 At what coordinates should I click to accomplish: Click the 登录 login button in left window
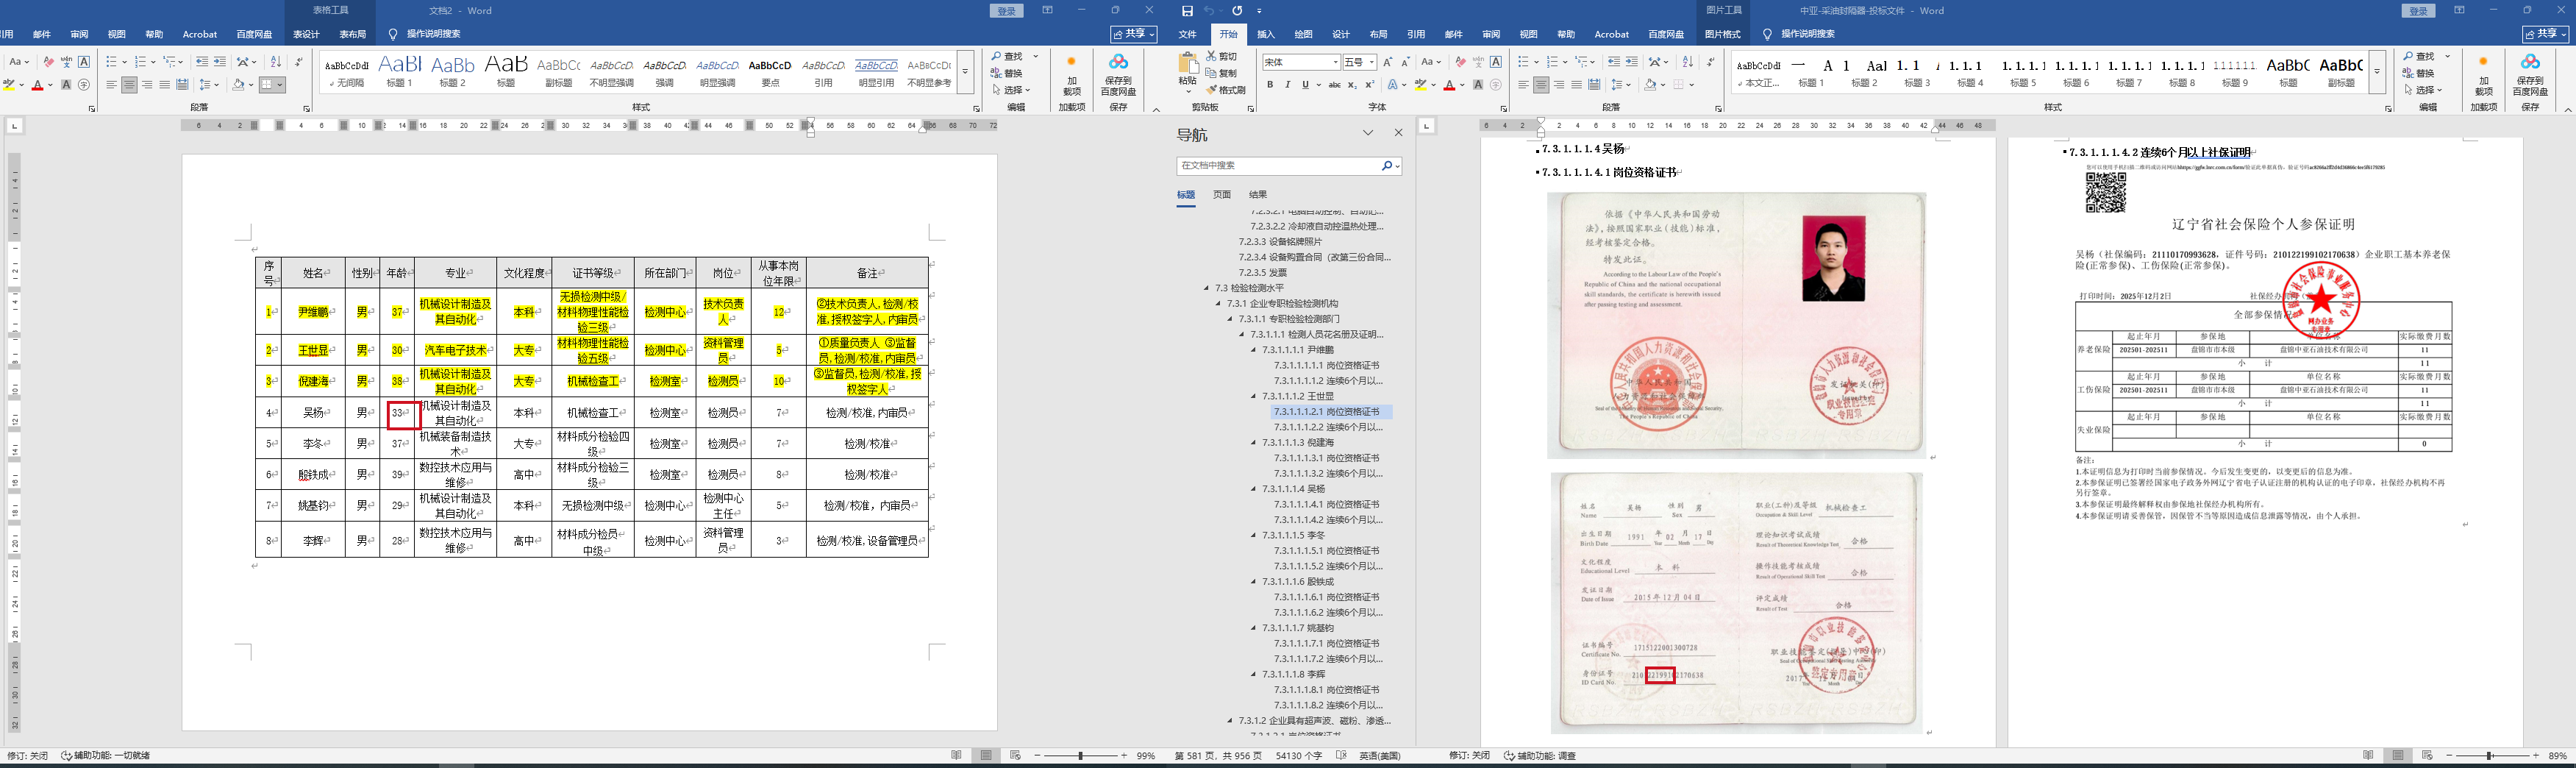1006,11
